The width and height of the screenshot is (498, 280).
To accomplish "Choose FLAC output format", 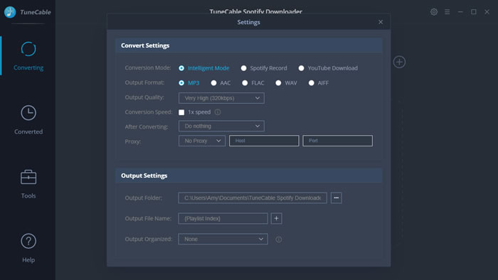I will pyautogui.click(x=245, y=82).
